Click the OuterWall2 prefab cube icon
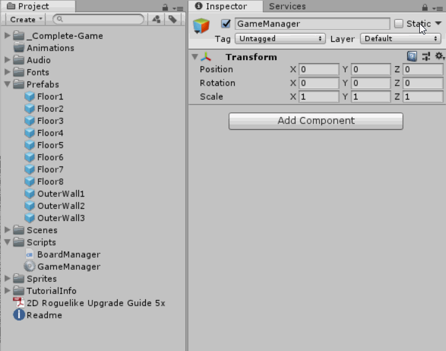Screen dimensions: 446x351 tap(30, 206)
